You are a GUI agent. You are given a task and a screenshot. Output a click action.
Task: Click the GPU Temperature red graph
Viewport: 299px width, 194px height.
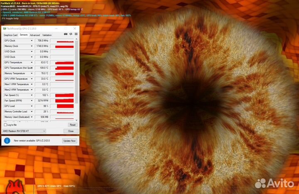[64, 63]
